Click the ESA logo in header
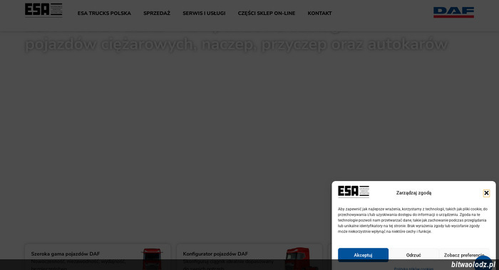Viewport: 499px width, 270px height. pyautogui.click(x=43, y=10)
